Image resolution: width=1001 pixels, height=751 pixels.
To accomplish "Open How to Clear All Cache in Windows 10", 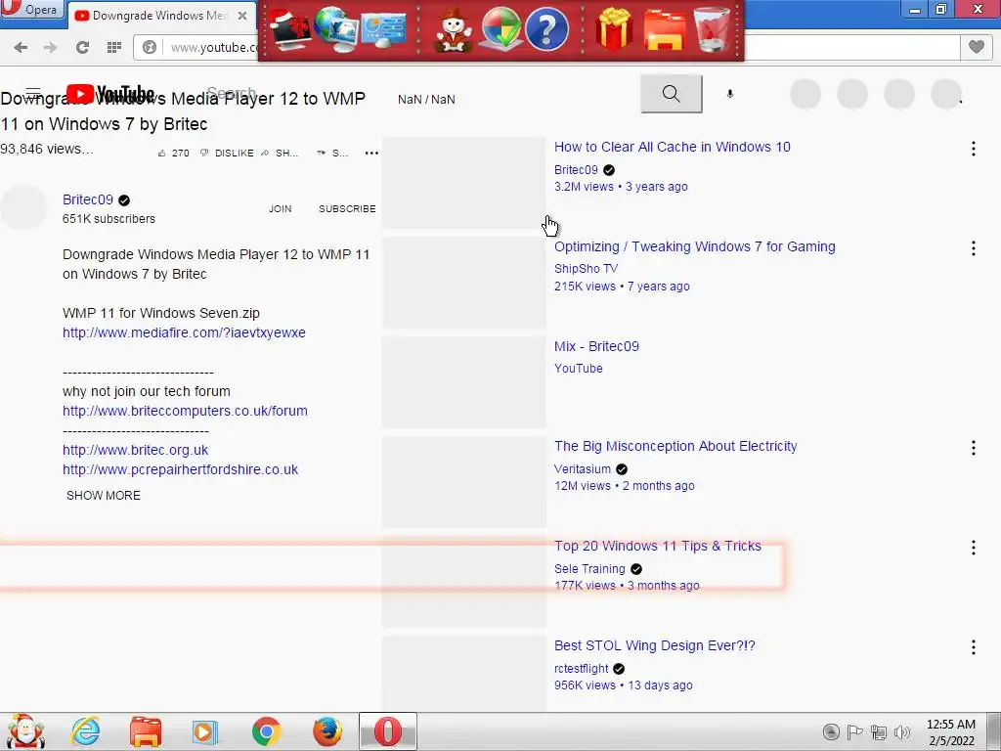I will (673, 147).
